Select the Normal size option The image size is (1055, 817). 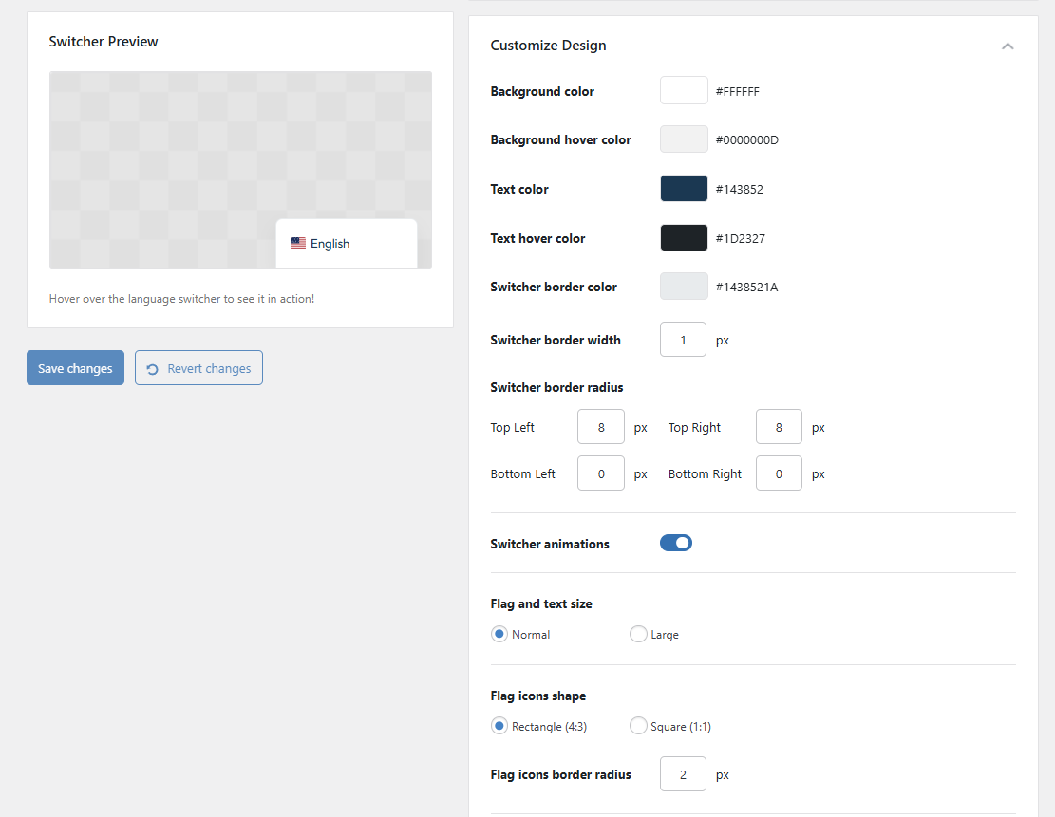[x=499, y=634]
